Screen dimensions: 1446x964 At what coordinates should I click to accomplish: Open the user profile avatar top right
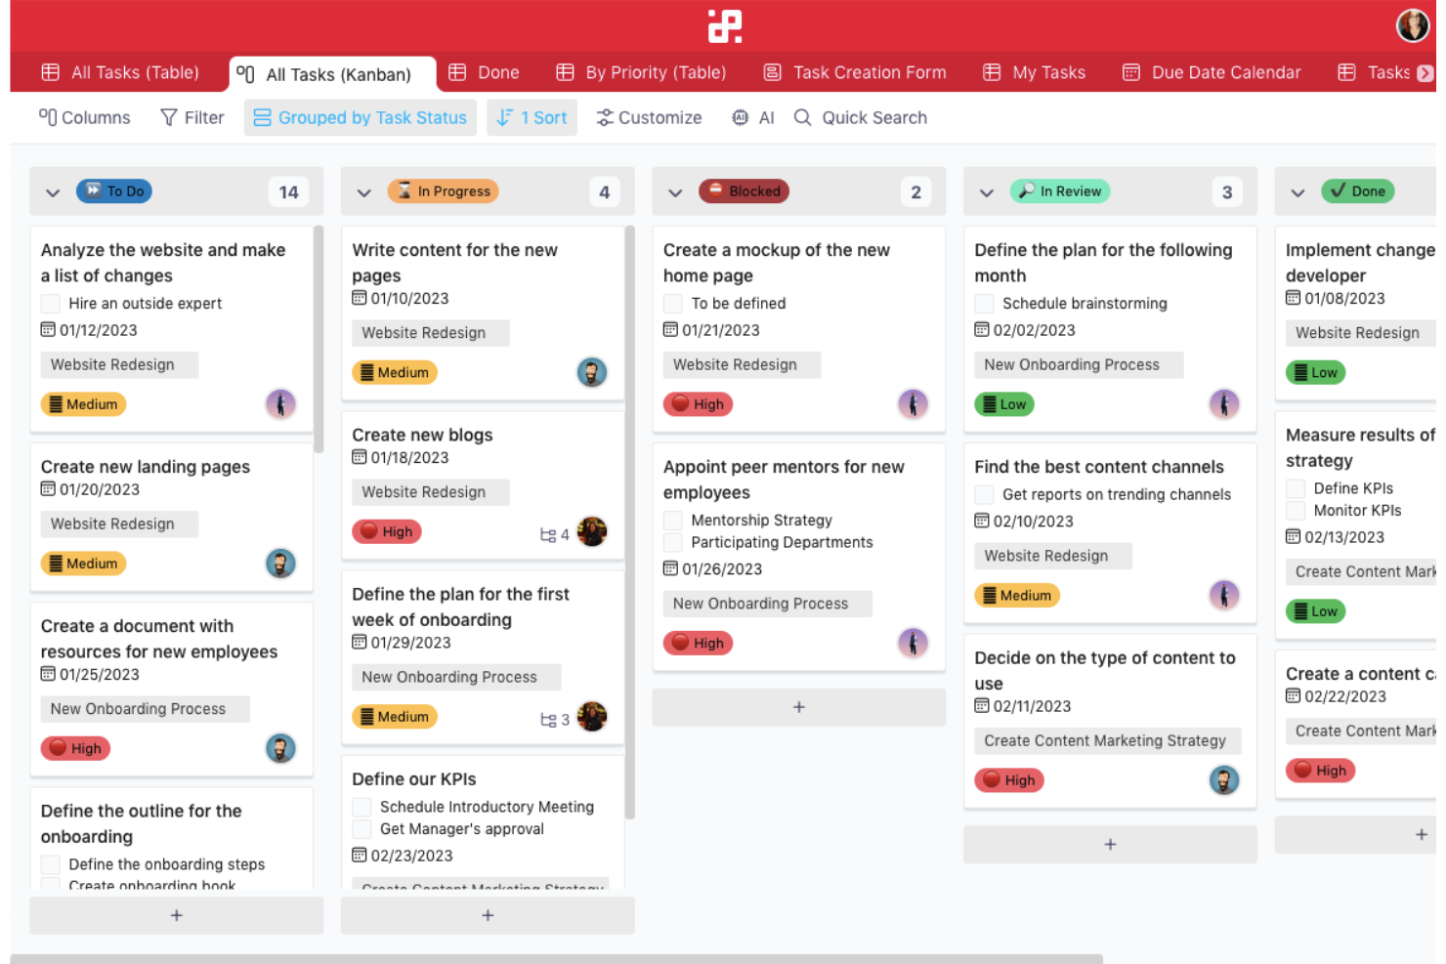1413,25
